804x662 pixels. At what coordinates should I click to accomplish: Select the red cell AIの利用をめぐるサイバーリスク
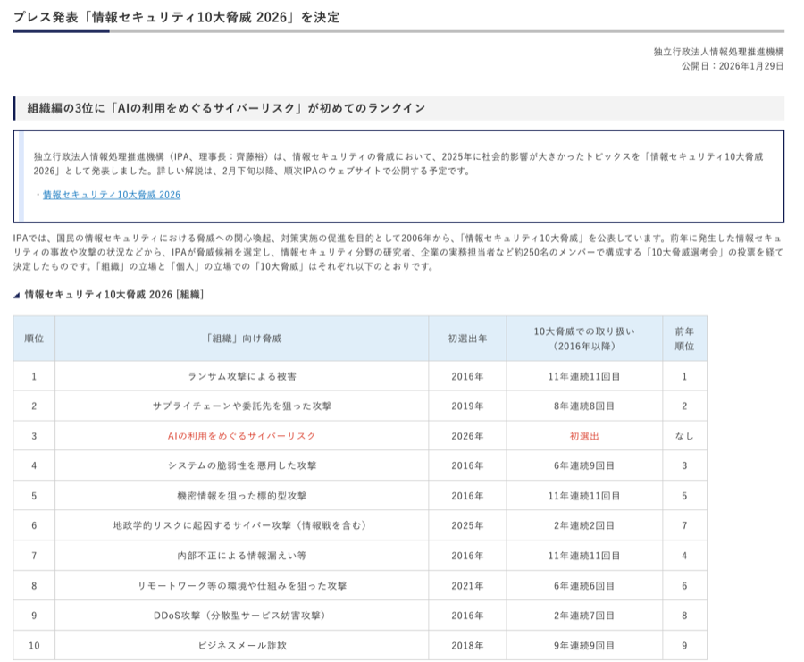pyautogui.click(x=241, y=436)
